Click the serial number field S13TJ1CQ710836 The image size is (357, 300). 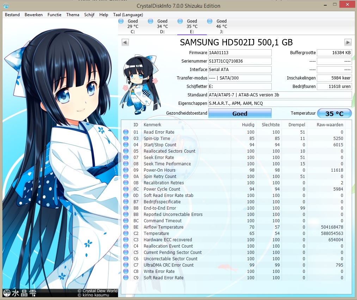[240, 61]
